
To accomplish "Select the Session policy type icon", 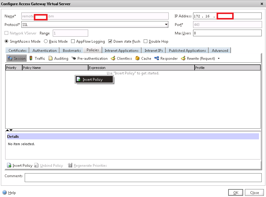I will [10, 58].
